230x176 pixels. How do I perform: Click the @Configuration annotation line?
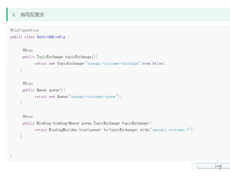click(24, 30)
